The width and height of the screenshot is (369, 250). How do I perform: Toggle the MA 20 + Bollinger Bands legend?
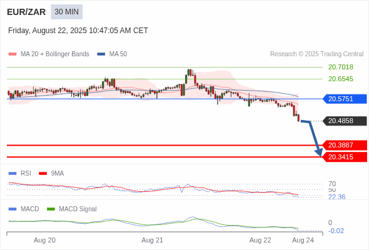click(49, 54)
